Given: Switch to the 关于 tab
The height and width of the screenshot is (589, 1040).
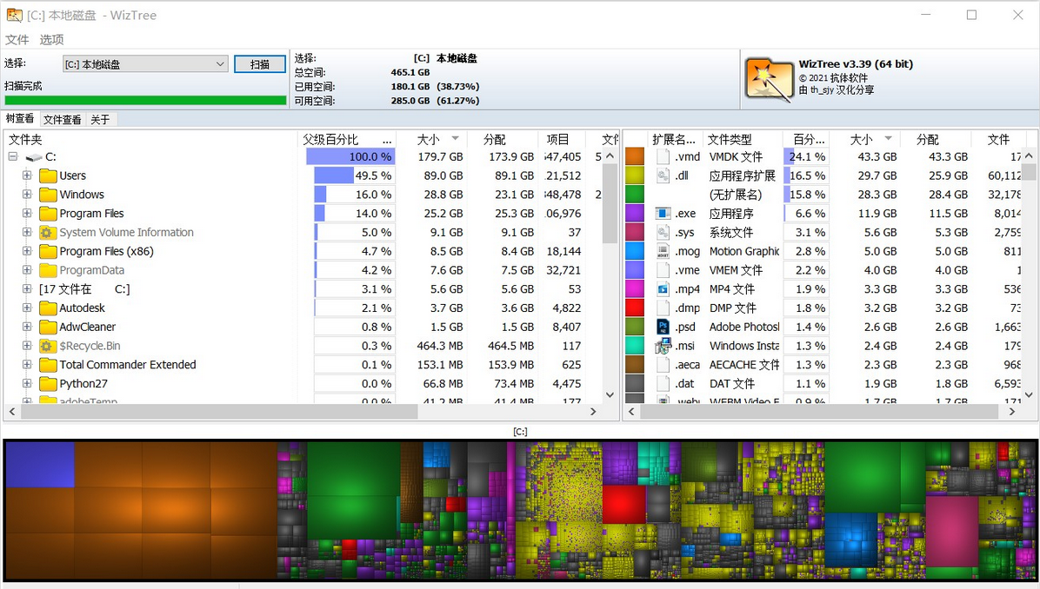Looking at the screenshot, I should pyautogui.click(x=100, y=119).
